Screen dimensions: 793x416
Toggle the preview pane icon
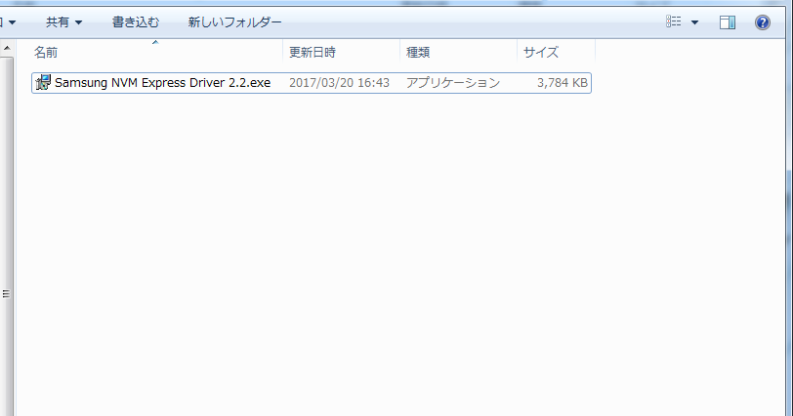[x=728, y=22]
